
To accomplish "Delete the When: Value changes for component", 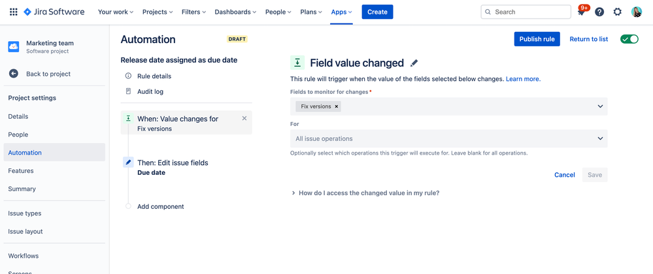I will 244,119.
